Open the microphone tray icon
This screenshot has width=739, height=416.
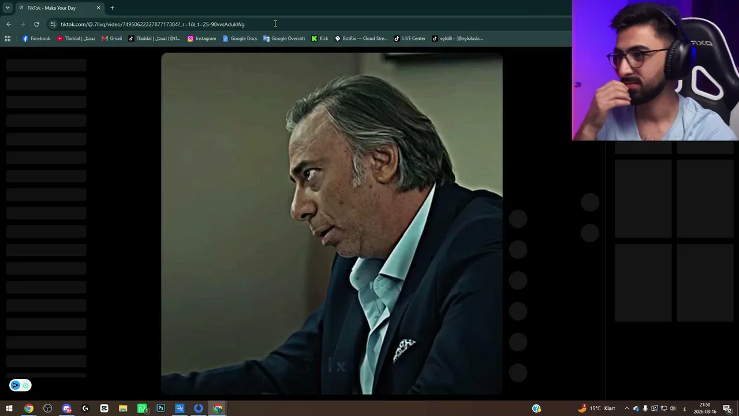tap(645, 408)
